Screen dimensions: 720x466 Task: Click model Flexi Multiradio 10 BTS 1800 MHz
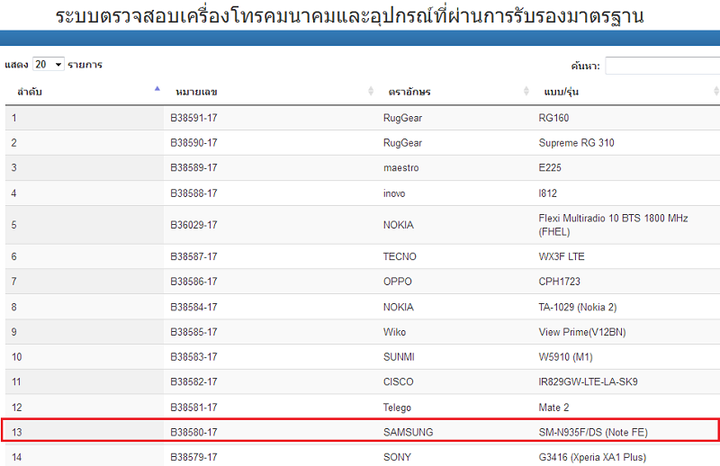614,218
